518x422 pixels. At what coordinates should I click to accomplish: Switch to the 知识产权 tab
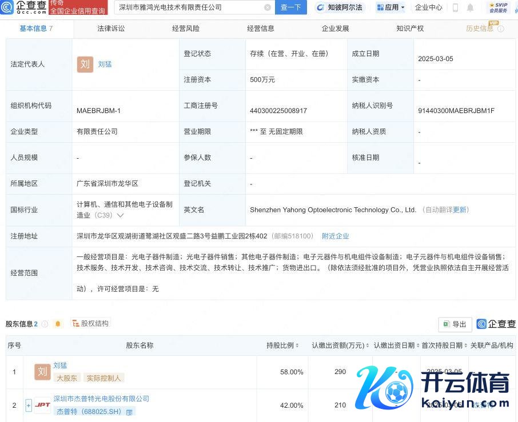pyautogui.click(x=410, y=28)
